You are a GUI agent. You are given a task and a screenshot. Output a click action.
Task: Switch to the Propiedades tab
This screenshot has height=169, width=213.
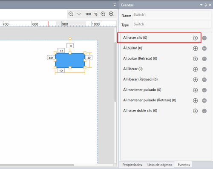tap(132, 165)
